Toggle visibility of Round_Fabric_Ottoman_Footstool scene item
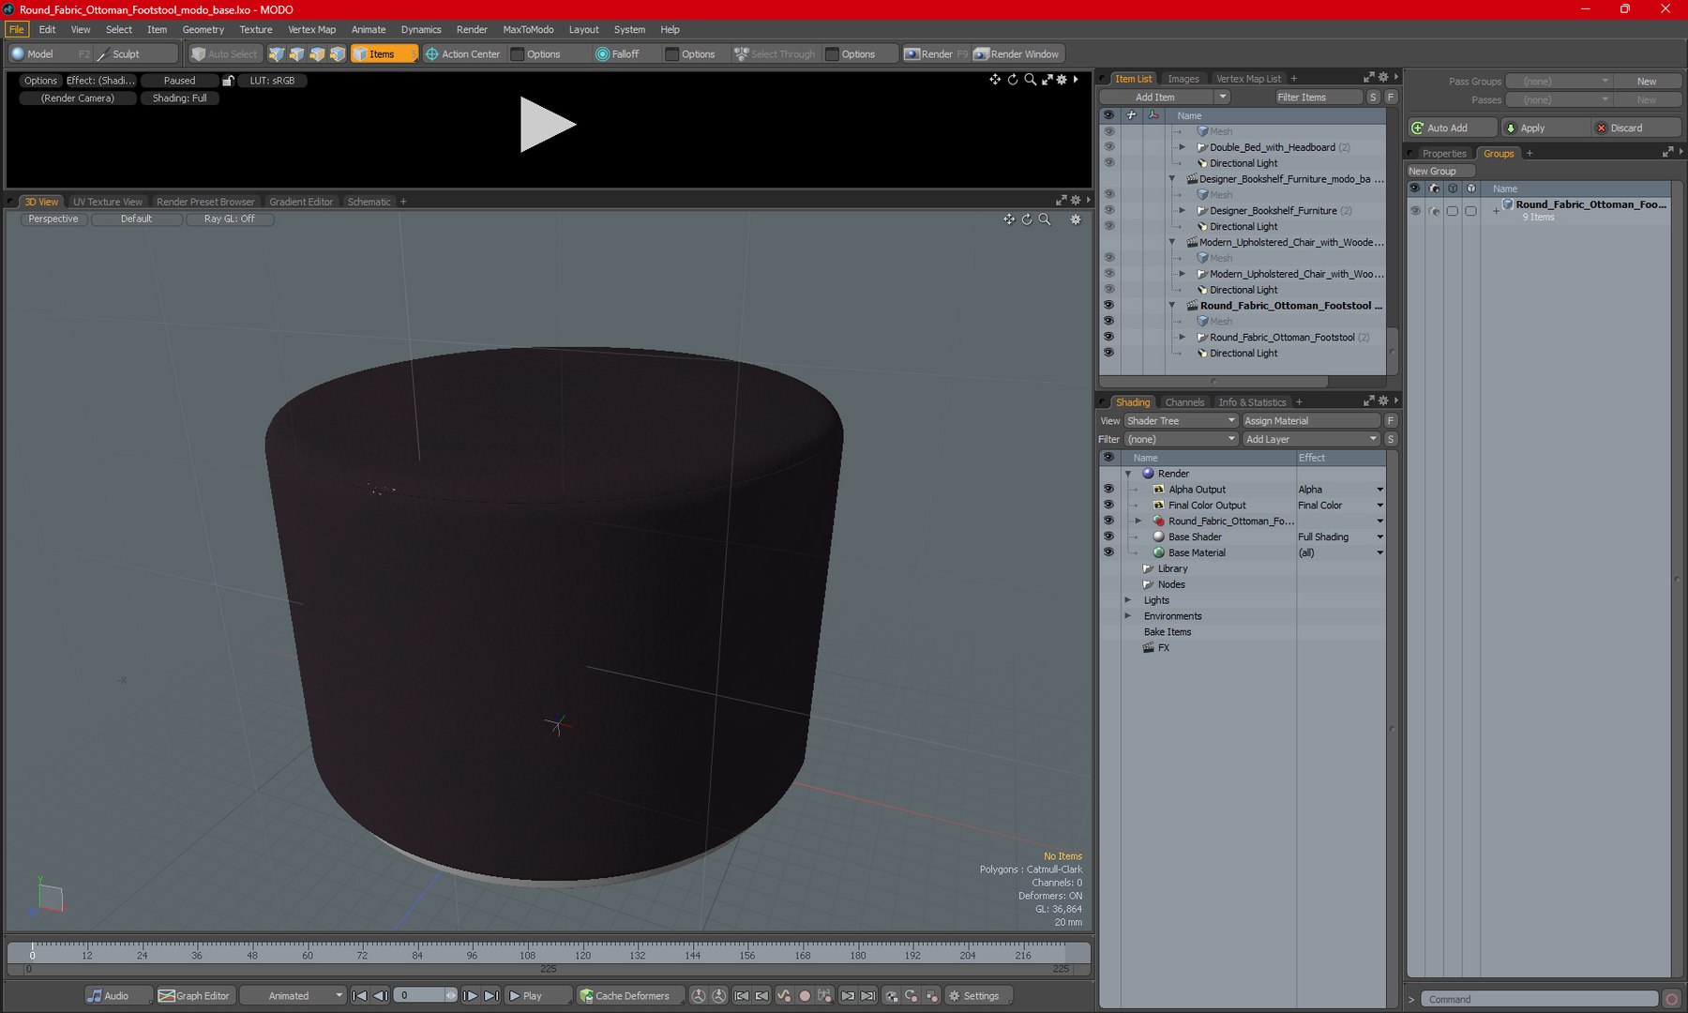This screenshot has width=1688, height=1013. coord(1108,306)
